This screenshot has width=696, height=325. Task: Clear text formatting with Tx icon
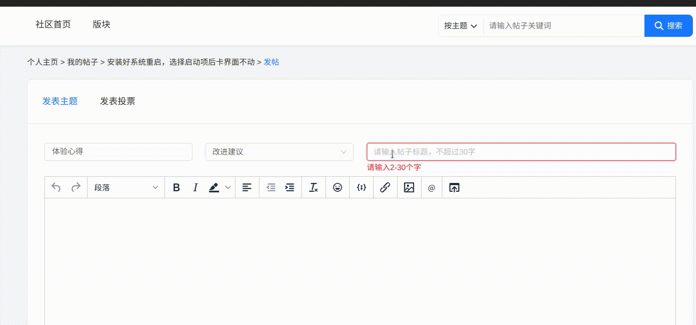(x=314, y=187)
